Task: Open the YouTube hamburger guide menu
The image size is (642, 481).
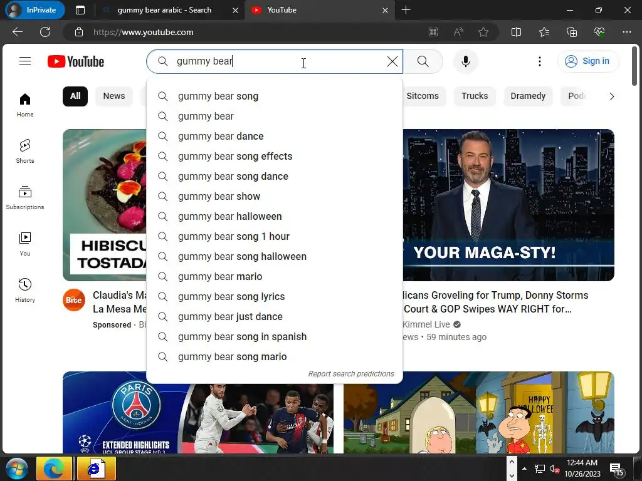Action: (x=25, y=61)
